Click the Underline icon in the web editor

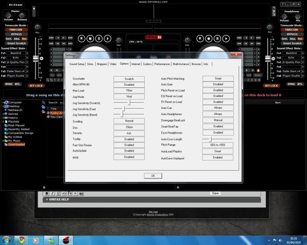58,193
